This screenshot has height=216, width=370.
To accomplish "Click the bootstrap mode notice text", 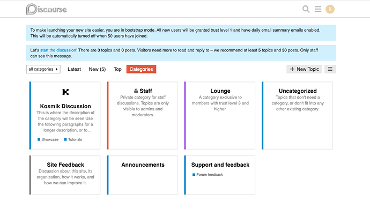I will pyautogui.click(x=175, y=33).
